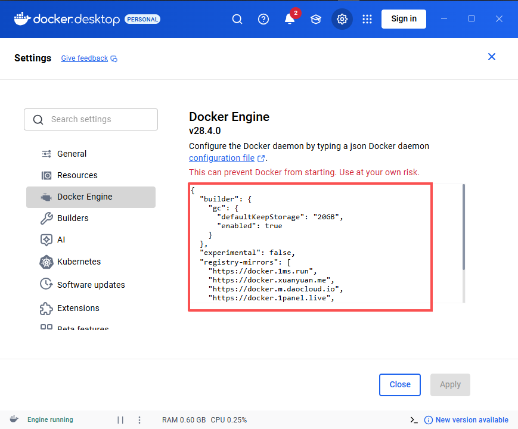Open Software updates section
Image resolution: width=518 pixels, height=429 pixels.
pyautogui.click(x=91, y=285)
